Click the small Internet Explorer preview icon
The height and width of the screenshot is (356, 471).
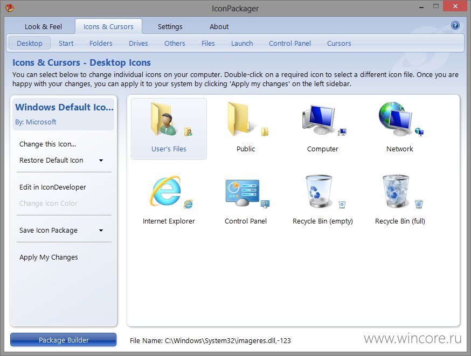(188, 204)
